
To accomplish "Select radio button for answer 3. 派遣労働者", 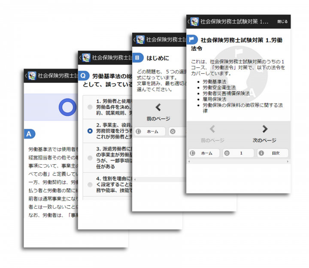I will pos(90,158).
